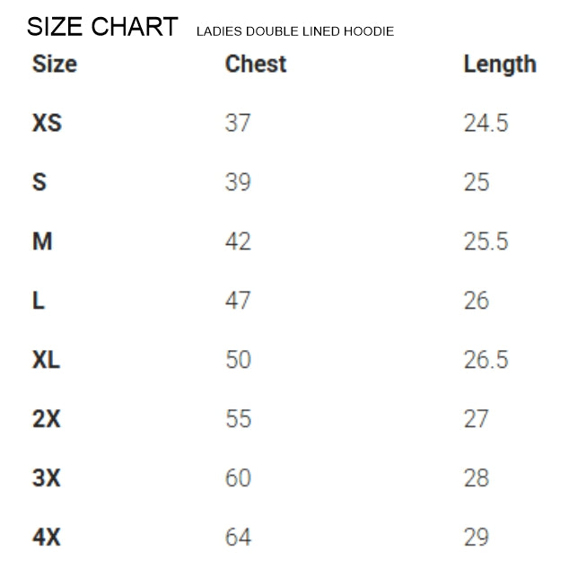
Task: Choose the M size row label
Action: coord(42,241)
